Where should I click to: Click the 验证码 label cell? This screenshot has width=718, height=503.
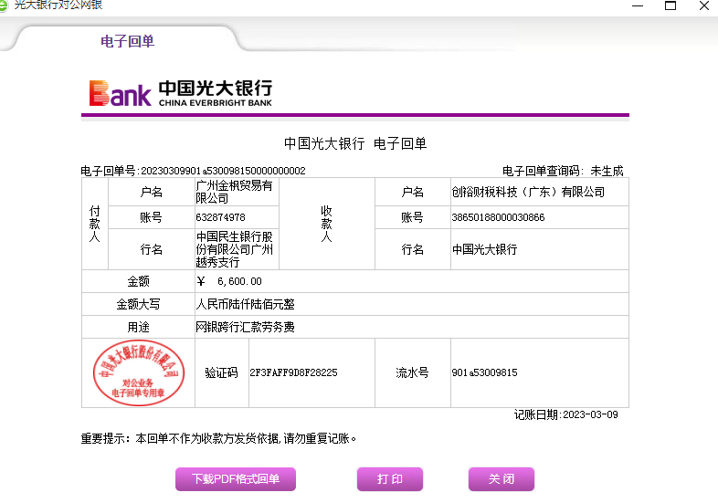pyautogui.click(x=222, y=372)
